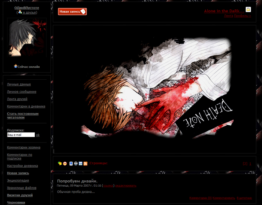Click the printer icon
The height and width of the screenshot is (205, 262).
[x=76, y=163]
